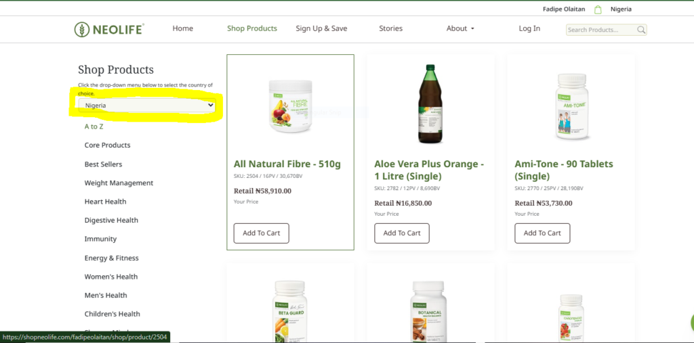Click the Retail ₦16,850.00 price
694x343 pixels.
pyautogui.click(x=403, y=204)
